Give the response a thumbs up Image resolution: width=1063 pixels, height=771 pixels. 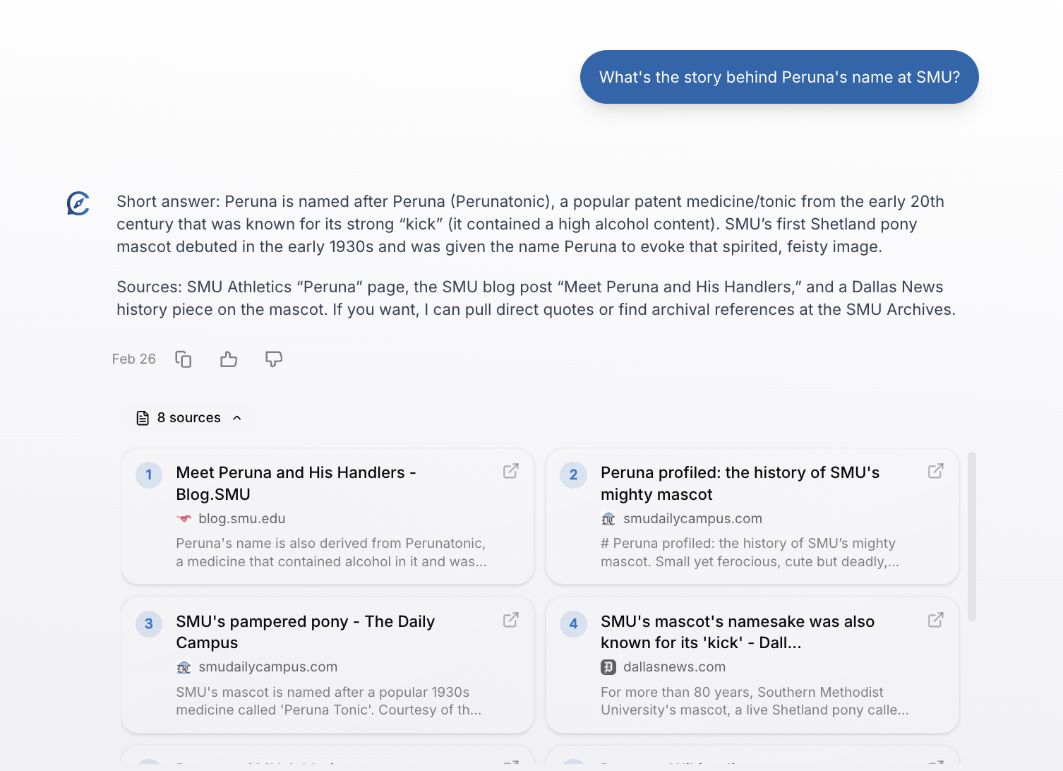[229, 359]
